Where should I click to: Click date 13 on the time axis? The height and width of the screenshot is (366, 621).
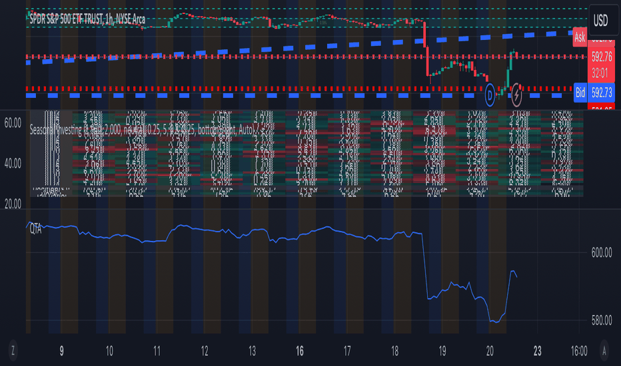click(x=252, y=351)
